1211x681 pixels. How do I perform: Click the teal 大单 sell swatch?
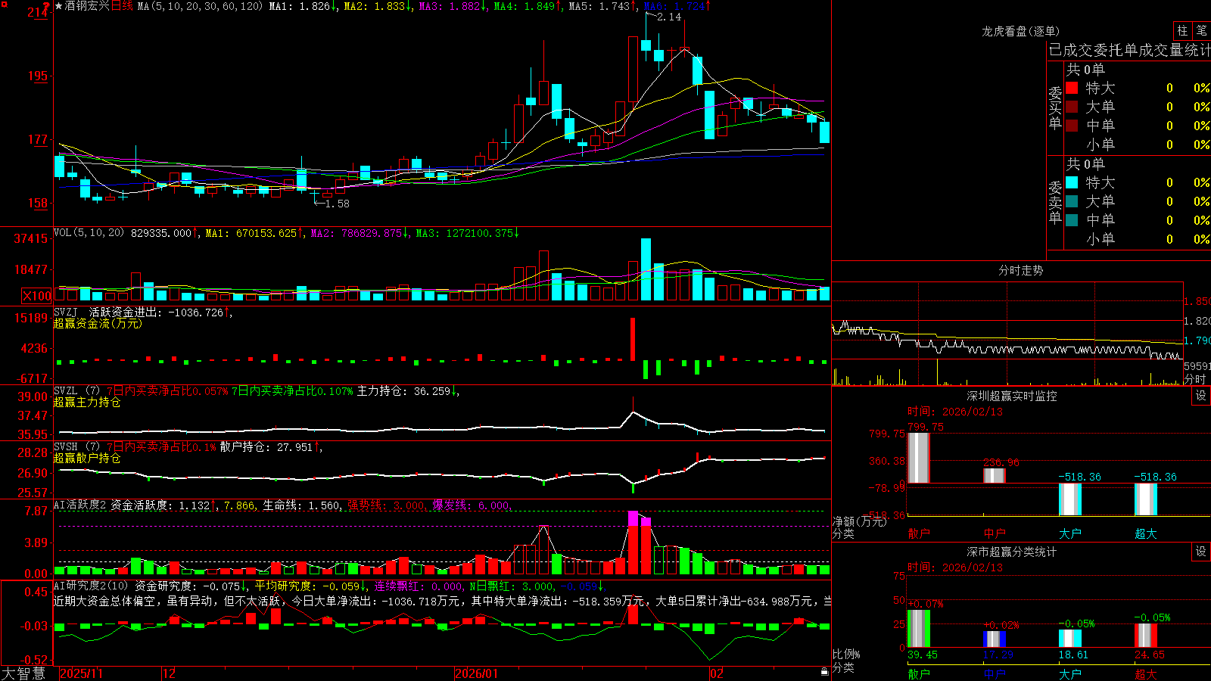coord(1072,201)
